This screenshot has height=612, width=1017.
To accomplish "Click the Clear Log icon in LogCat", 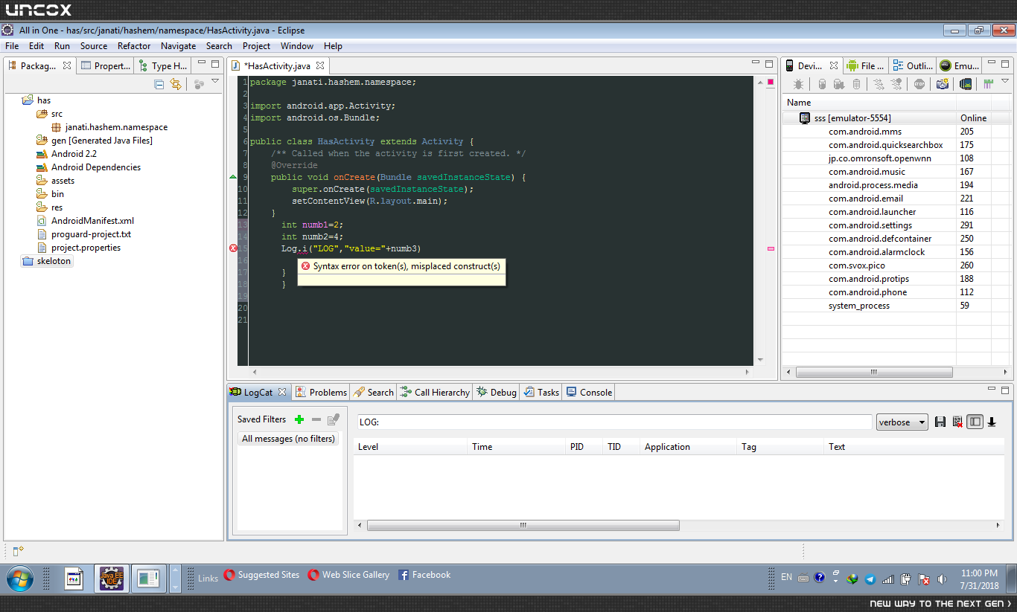I will click(957, 422).
